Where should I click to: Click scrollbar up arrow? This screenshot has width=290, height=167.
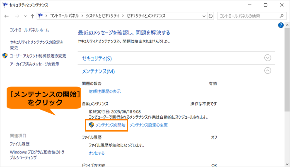(x=287, y=25)
